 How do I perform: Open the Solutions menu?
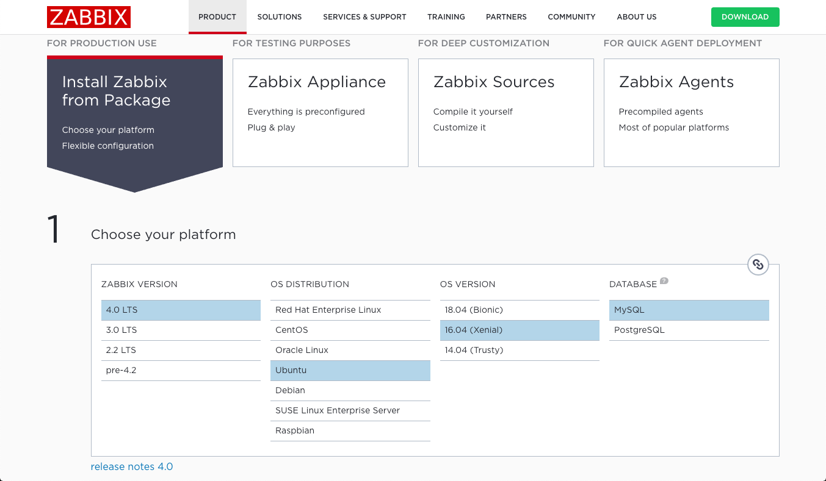point(279,17)
